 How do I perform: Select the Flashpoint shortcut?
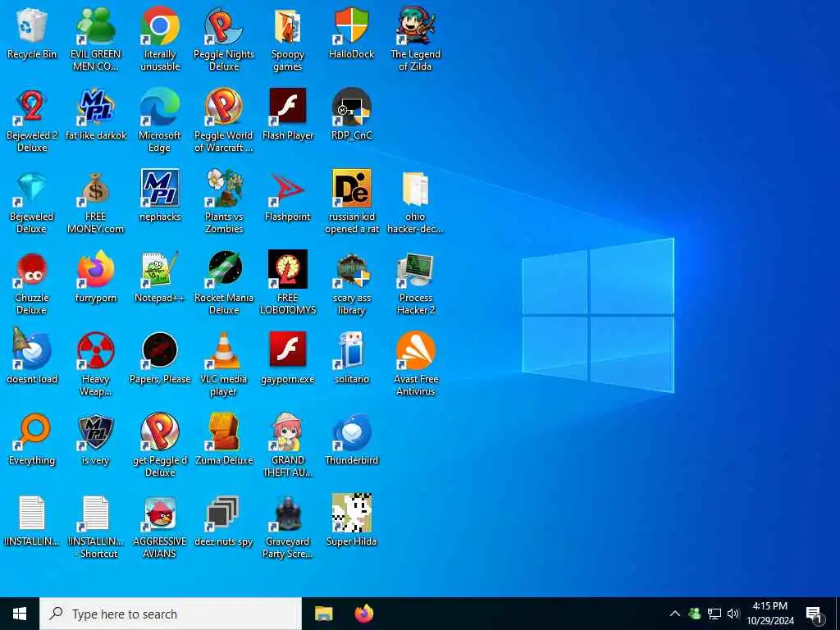(x=288, y=189)
